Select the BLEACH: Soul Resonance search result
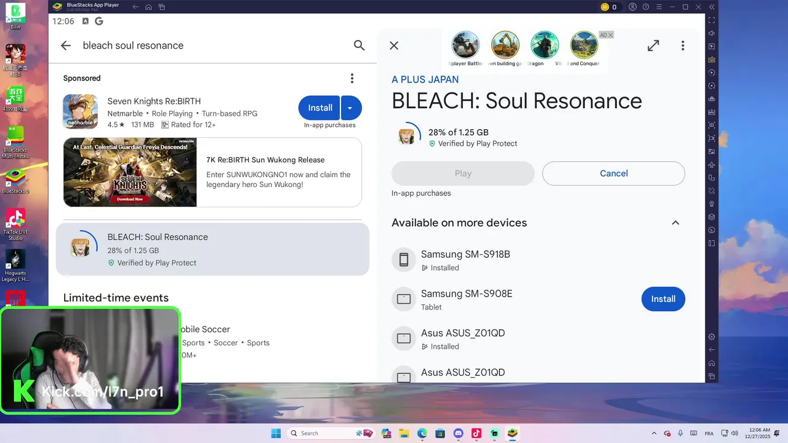The width and height of the screenshot is (788, 443). tap(212, 249)
